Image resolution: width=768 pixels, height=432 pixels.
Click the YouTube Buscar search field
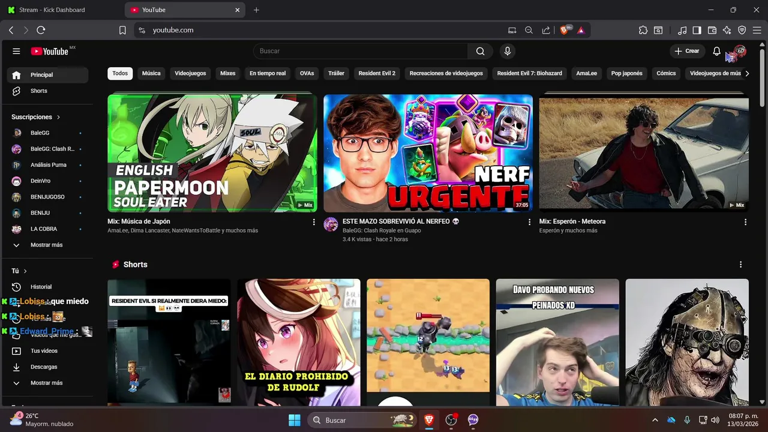click(360, 51)
